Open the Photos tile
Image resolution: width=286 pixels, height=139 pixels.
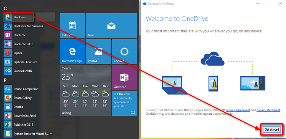[98, 51]
